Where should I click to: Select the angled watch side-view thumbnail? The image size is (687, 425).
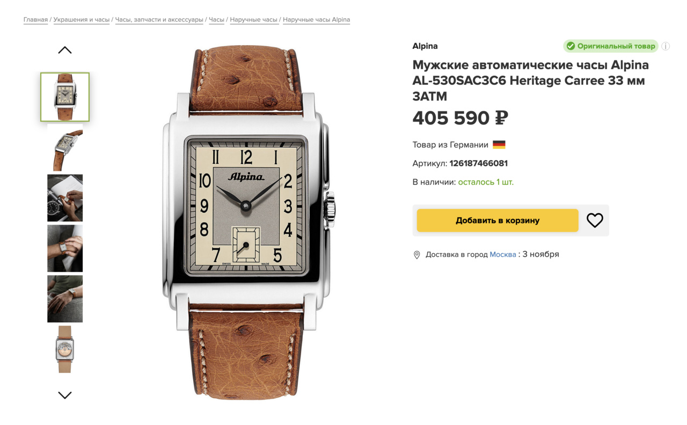tap(65, 148)
